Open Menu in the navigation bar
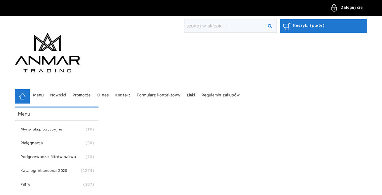 (x=38, y=95)
